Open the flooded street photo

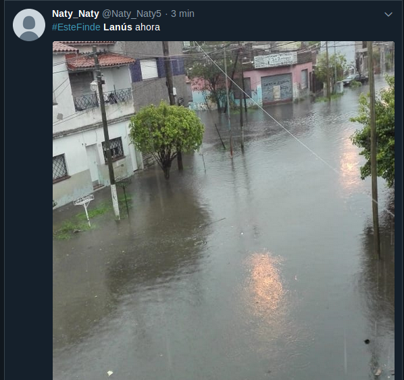pos(224,211)
